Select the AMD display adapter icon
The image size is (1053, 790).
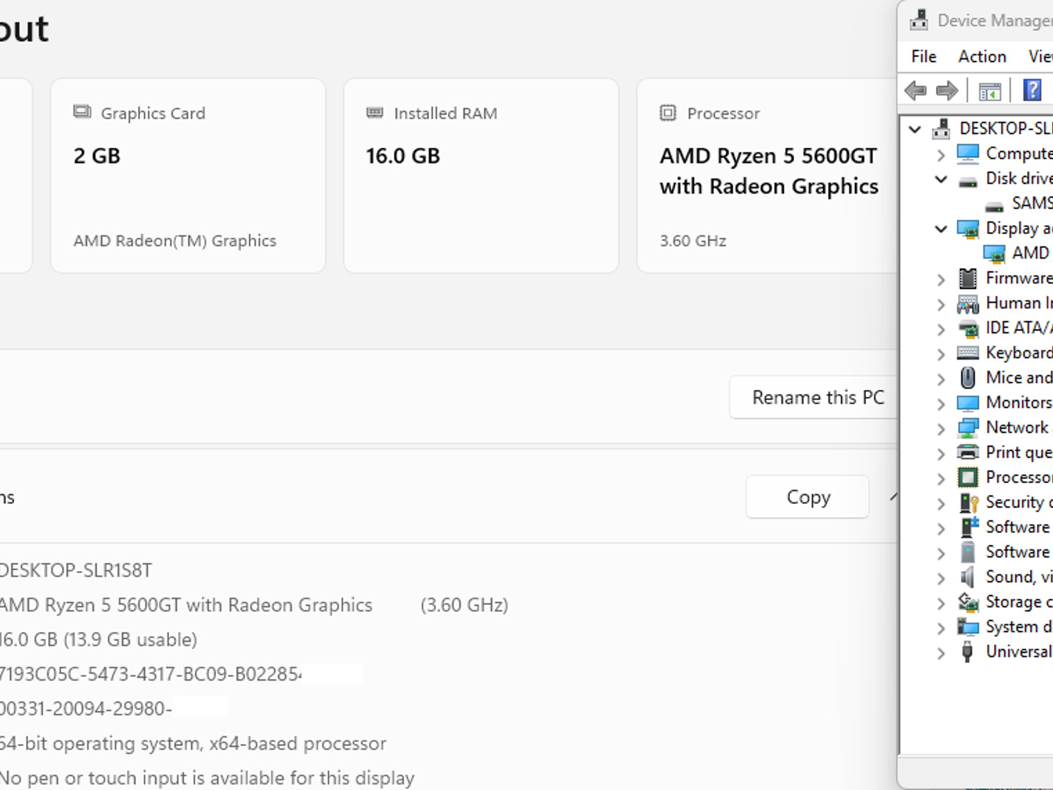(x=994, y=254)
